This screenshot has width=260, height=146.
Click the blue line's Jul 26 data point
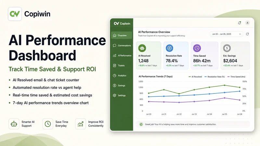coord(240,91)
